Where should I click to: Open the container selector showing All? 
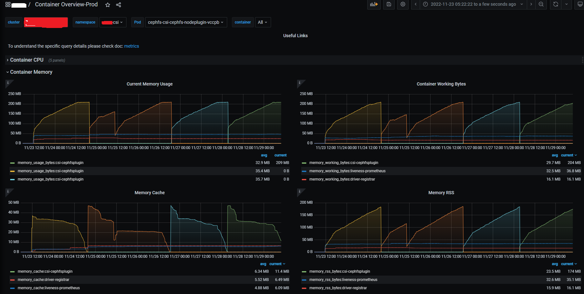pyautogui.click(x=262, y=22)
